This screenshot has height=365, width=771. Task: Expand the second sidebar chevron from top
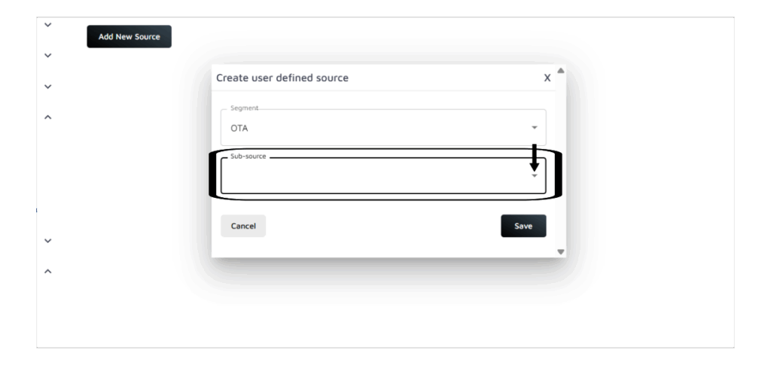click(x=47, y=56)
